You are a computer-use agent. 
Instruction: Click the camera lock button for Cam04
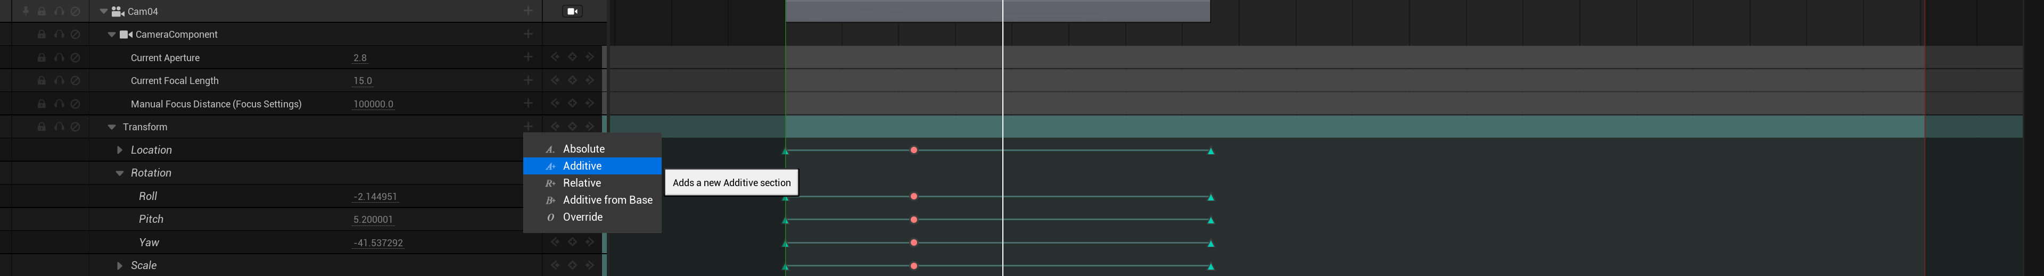point(572,11)
